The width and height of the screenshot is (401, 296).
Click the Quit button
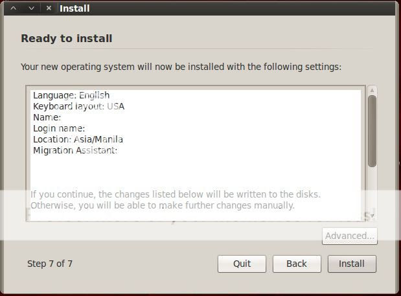[x=242, y=264]
